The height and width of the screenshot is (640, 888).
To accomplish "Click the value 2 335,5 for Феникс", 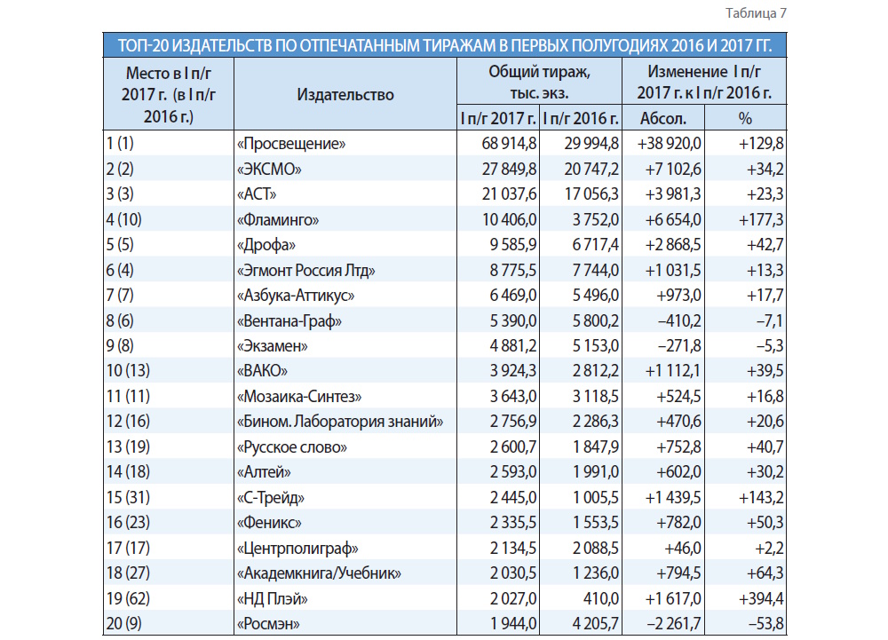I will click(x=513, y=522).
